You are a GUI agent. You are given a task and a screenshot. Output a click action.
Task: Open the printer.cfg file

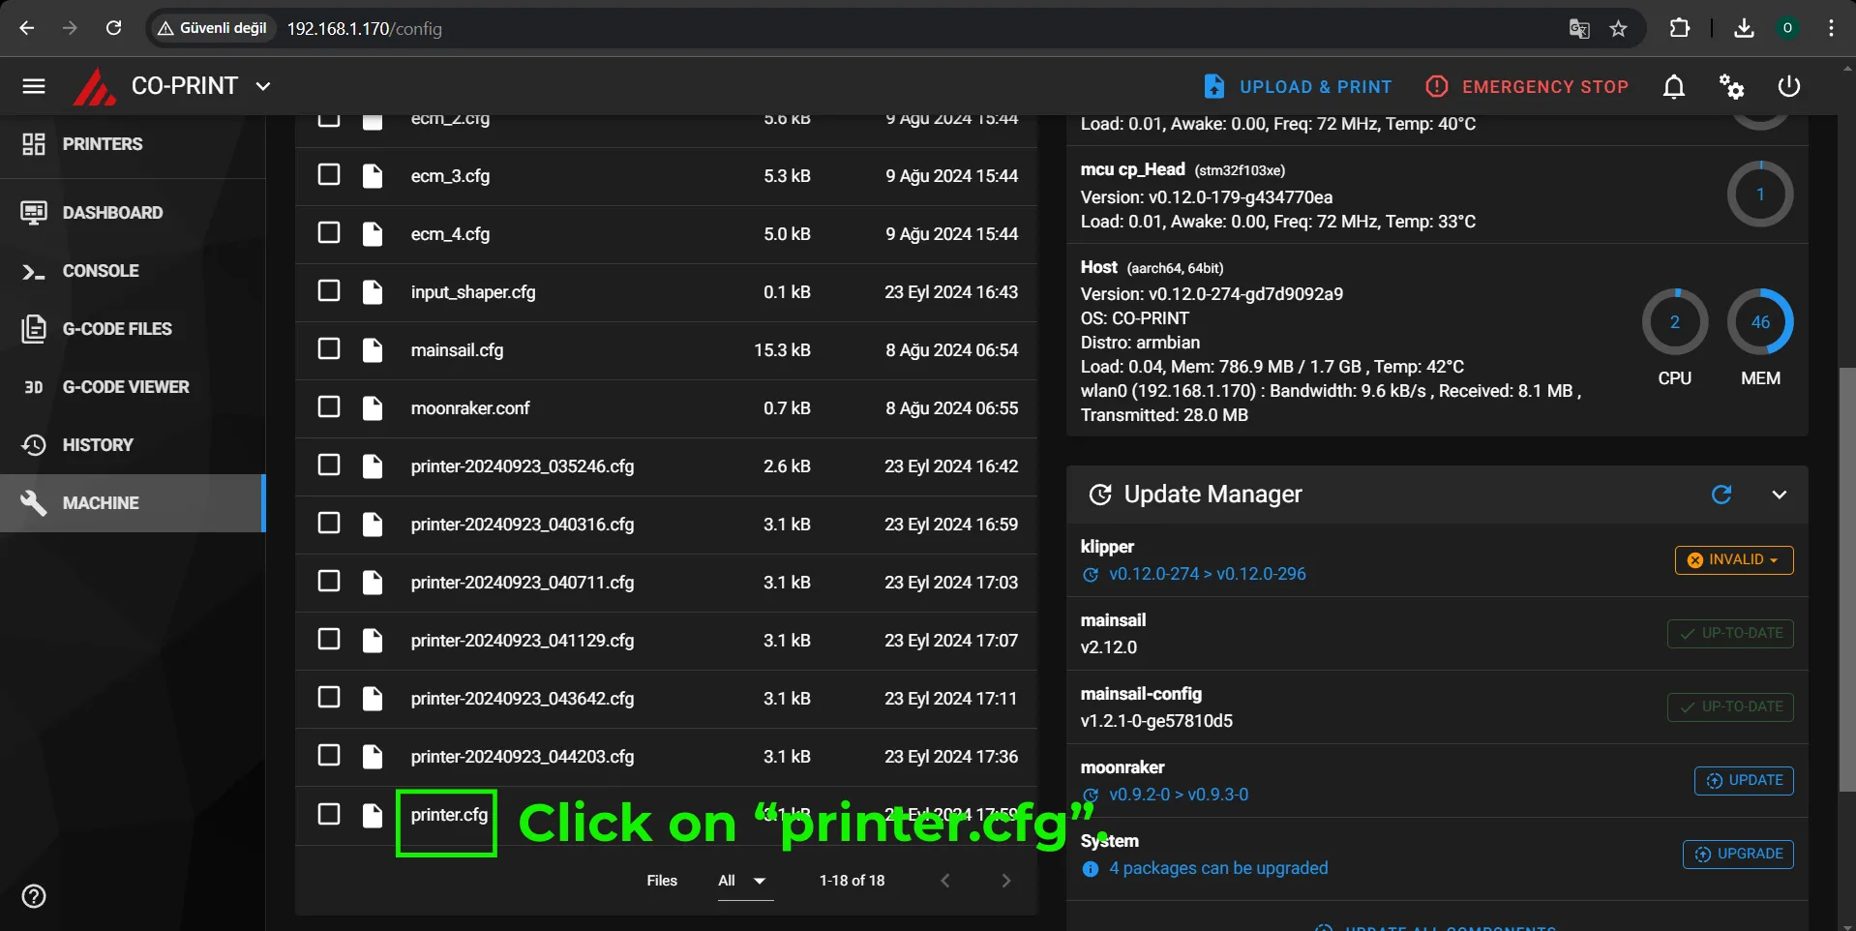(449, 815)
